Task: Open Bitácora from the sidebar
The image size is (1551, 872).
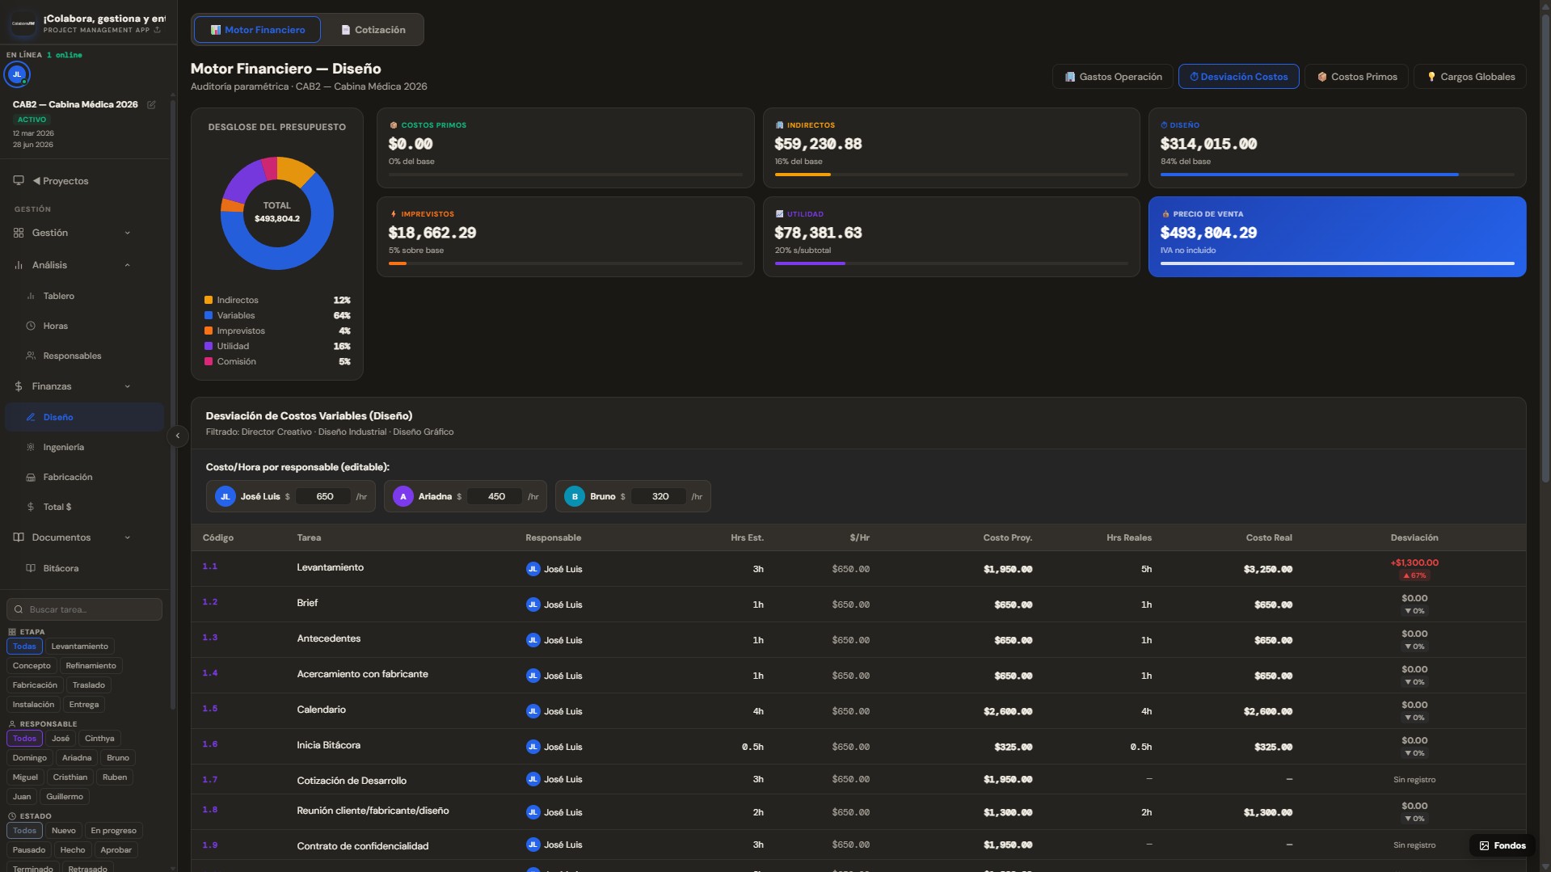Action: point(61,569)
